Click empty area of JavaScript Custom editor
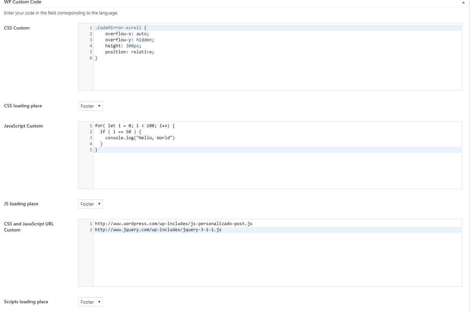This screenshot has width=470, height=311. [x=277, y=170]
